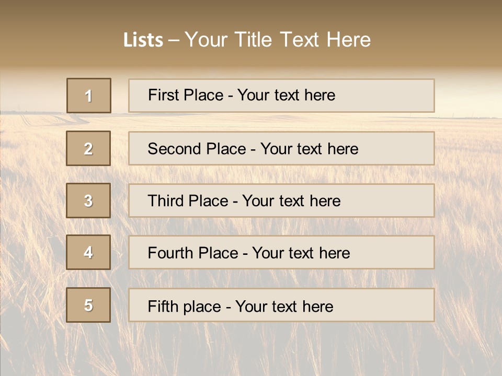
Task: Click empty right end of Second Place box
Action: click(403, 149)
